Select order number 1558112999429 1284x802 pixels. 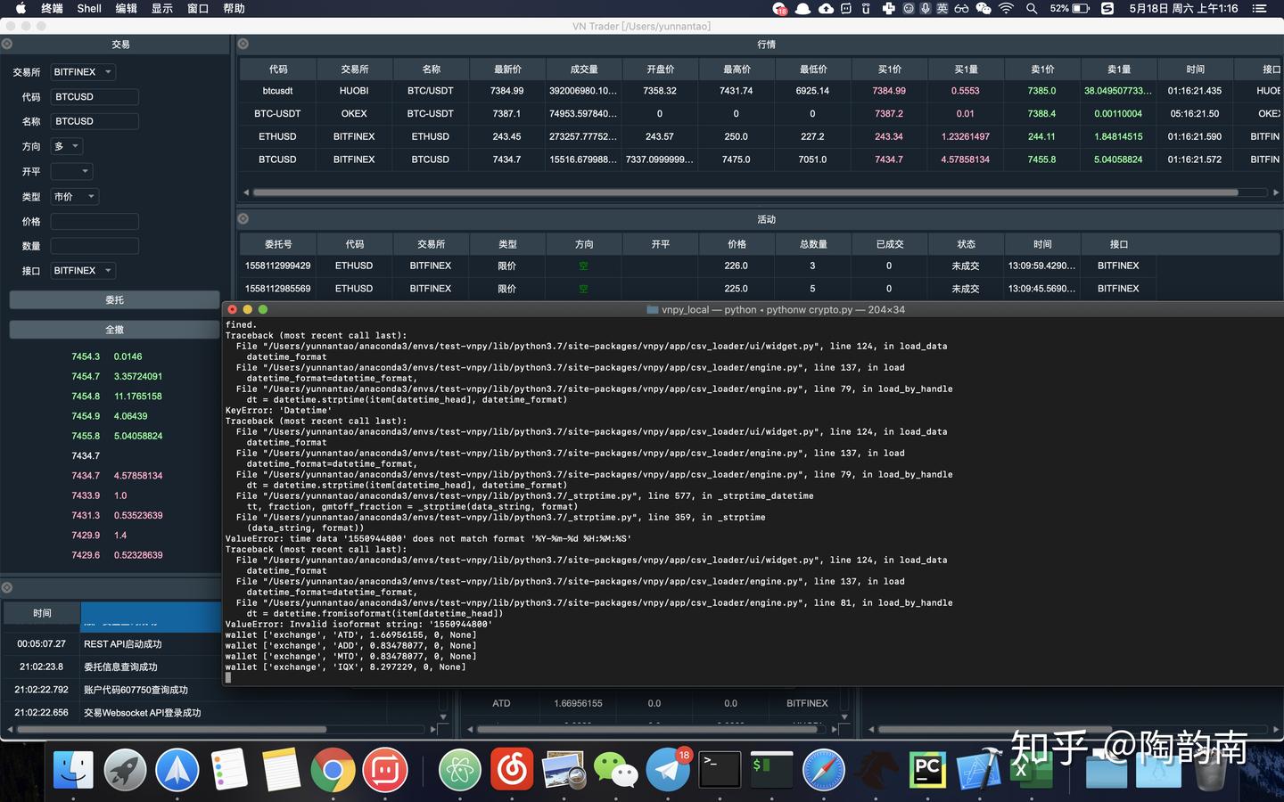point(278,266)
